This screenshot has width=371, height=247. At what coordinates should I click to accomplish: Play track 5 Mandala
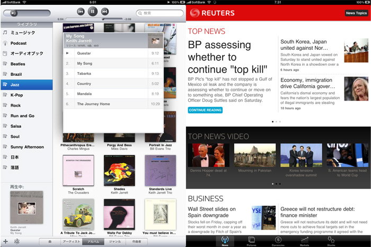coord(113,94)
